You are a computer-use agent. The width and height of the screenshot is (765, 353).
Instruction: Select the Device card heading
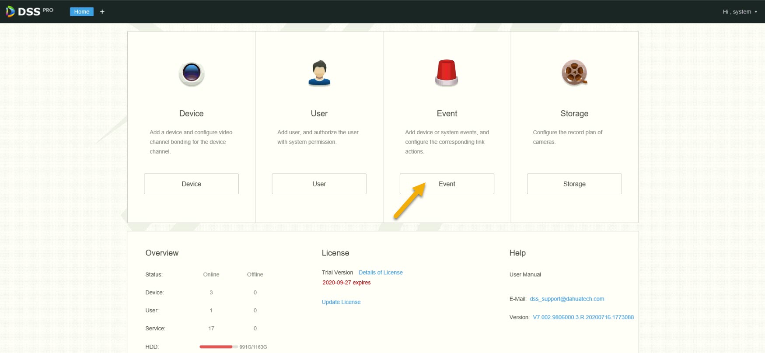(192, 114)
